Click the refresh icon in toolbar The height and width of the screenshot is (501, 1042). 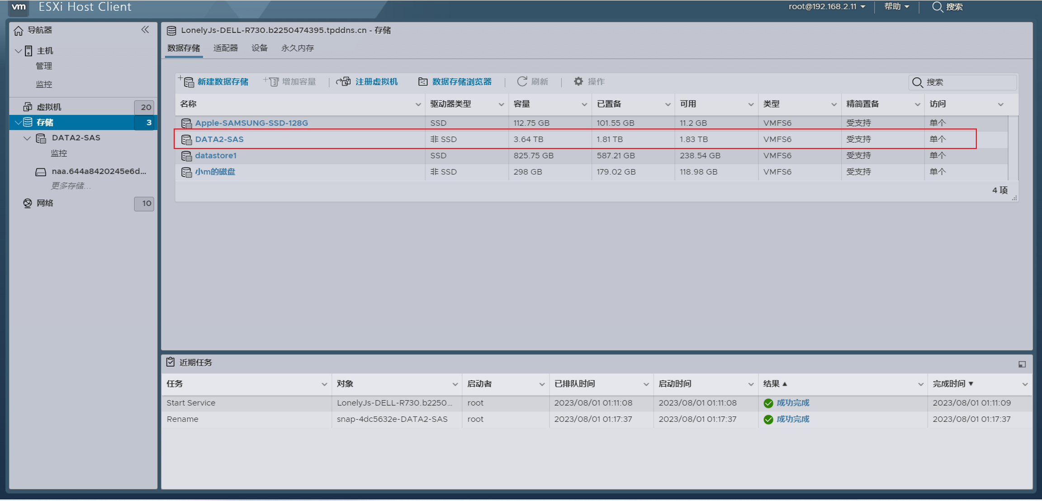click(522, 82)
